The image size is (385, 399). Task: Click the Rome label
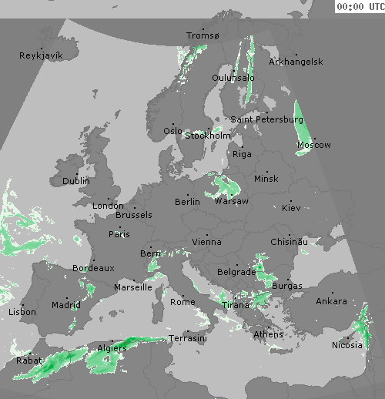click(182, 302)
